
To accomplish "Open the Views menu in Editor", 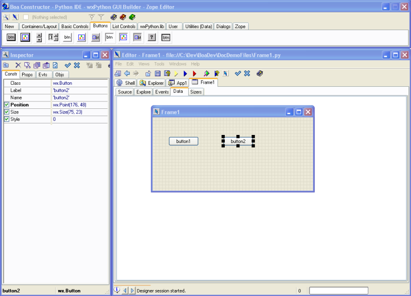I will [x=144, y=64].
